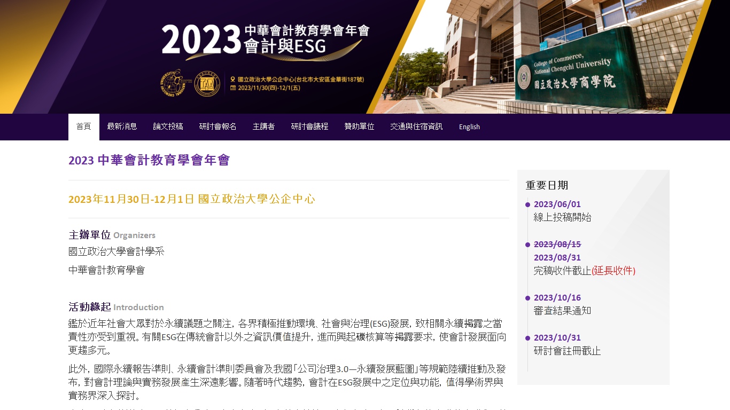
Task: Click the 2023/10/31 date entry
Action: 557,337
